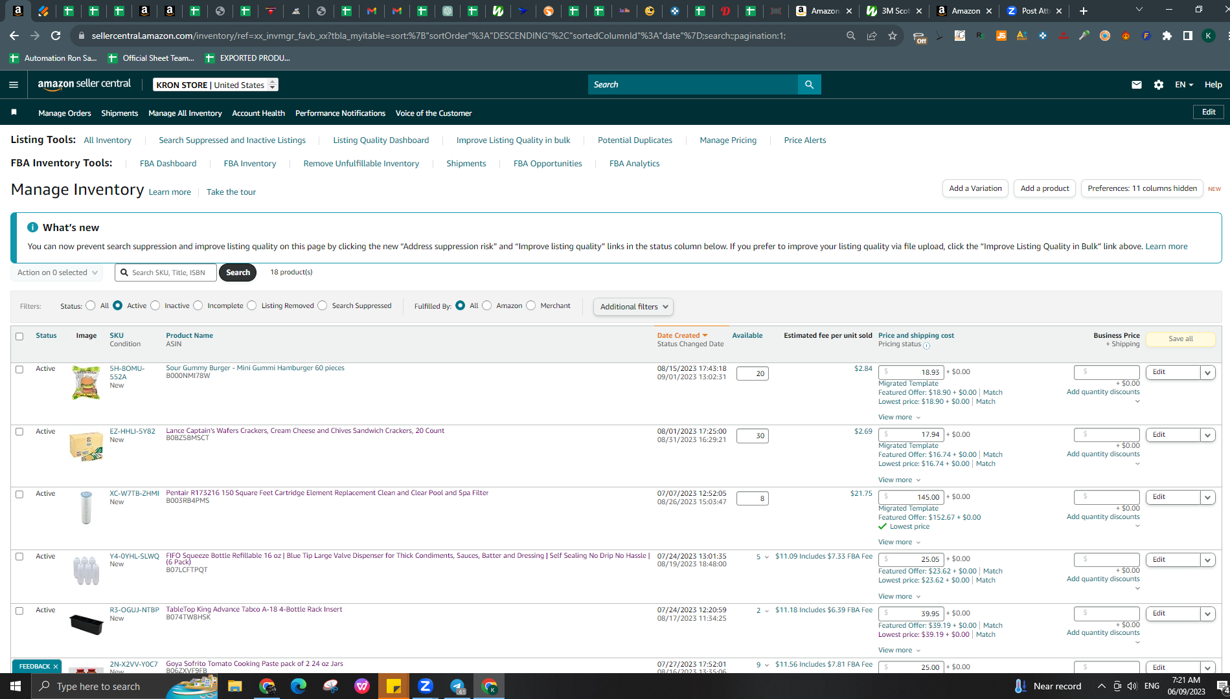1230x699 pixels.
Task: Open the browser side panel icon
Action: click(1188, 36)
